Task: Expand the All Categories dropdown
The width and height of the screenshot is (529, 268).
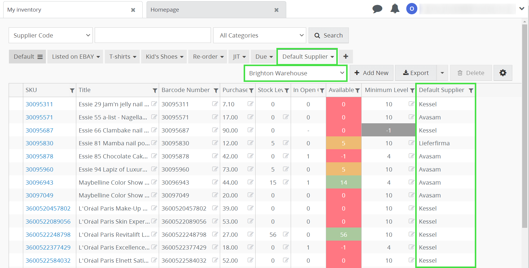Action: point(260,35)
